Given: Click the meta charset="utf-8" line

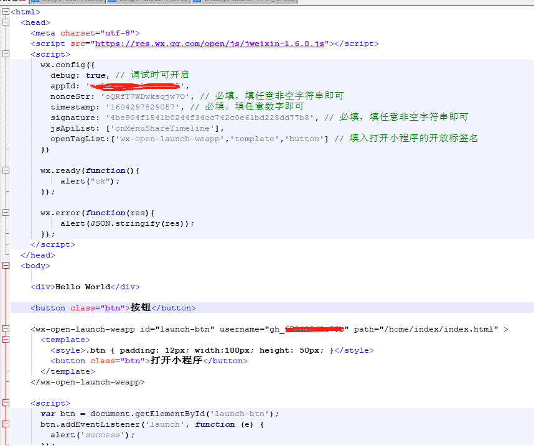Looking at the screenshot, I should pos(85,33).
